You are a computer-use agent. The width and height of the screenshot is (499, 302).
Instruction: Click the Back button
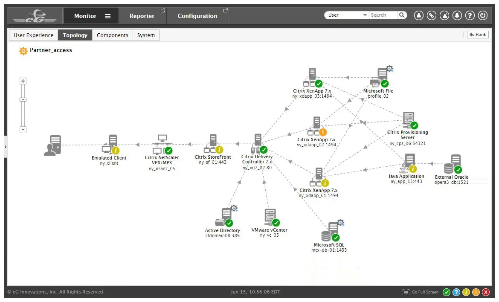[478, 35]
